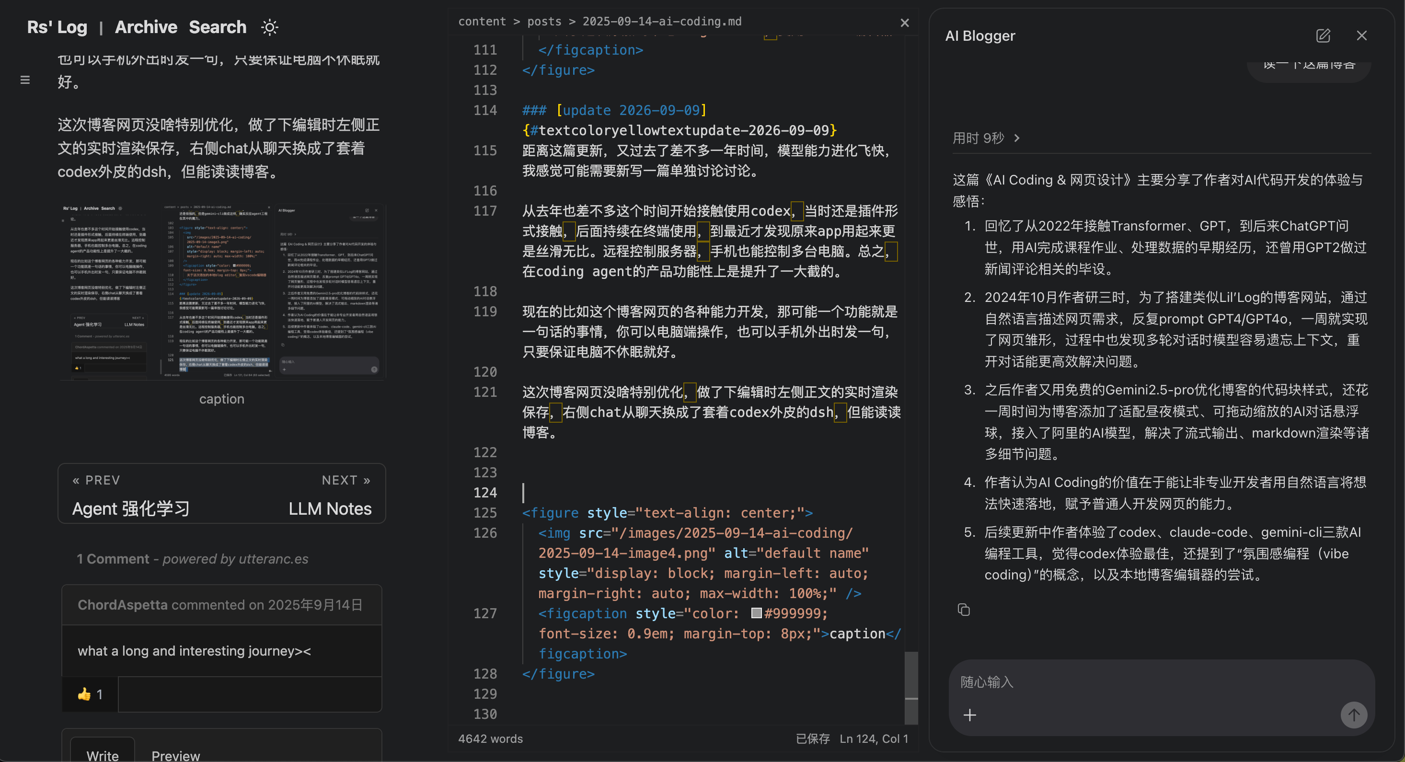Click the 已保存 saved status text
This screenshot has width=1405, height=762.
(813, 739)
